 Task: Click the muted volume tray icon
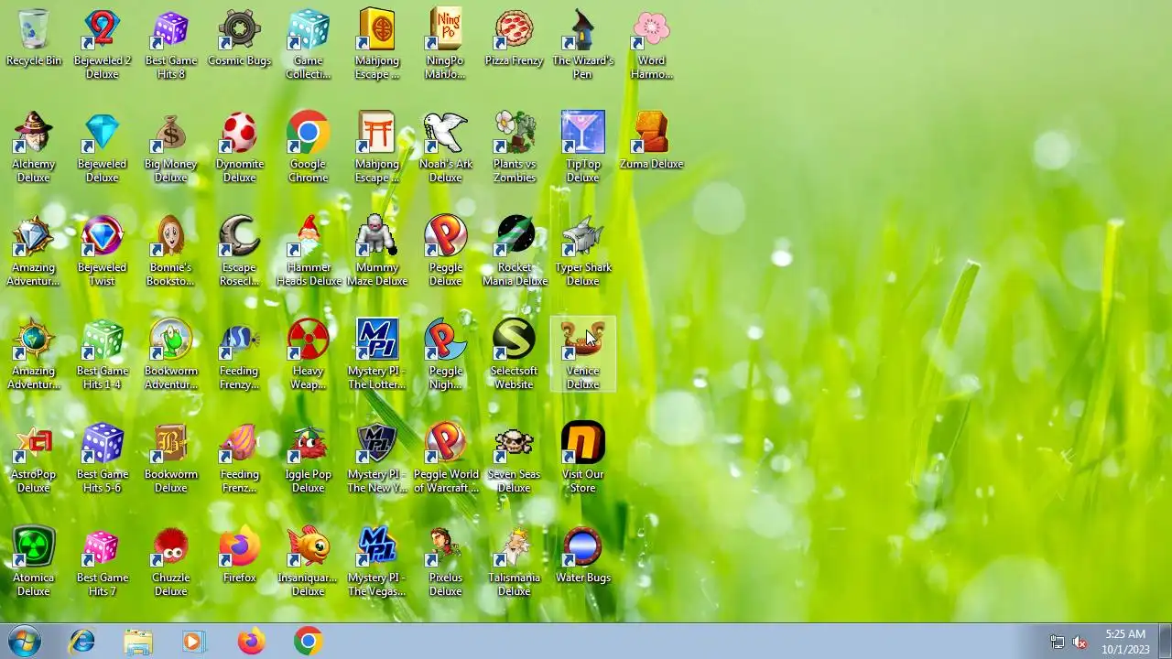1080,643
